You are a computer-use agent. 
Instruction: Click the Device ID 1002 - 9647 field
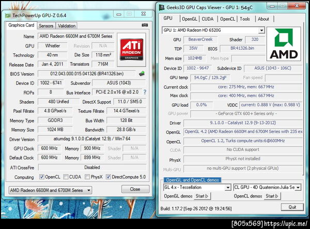[198, 68]
